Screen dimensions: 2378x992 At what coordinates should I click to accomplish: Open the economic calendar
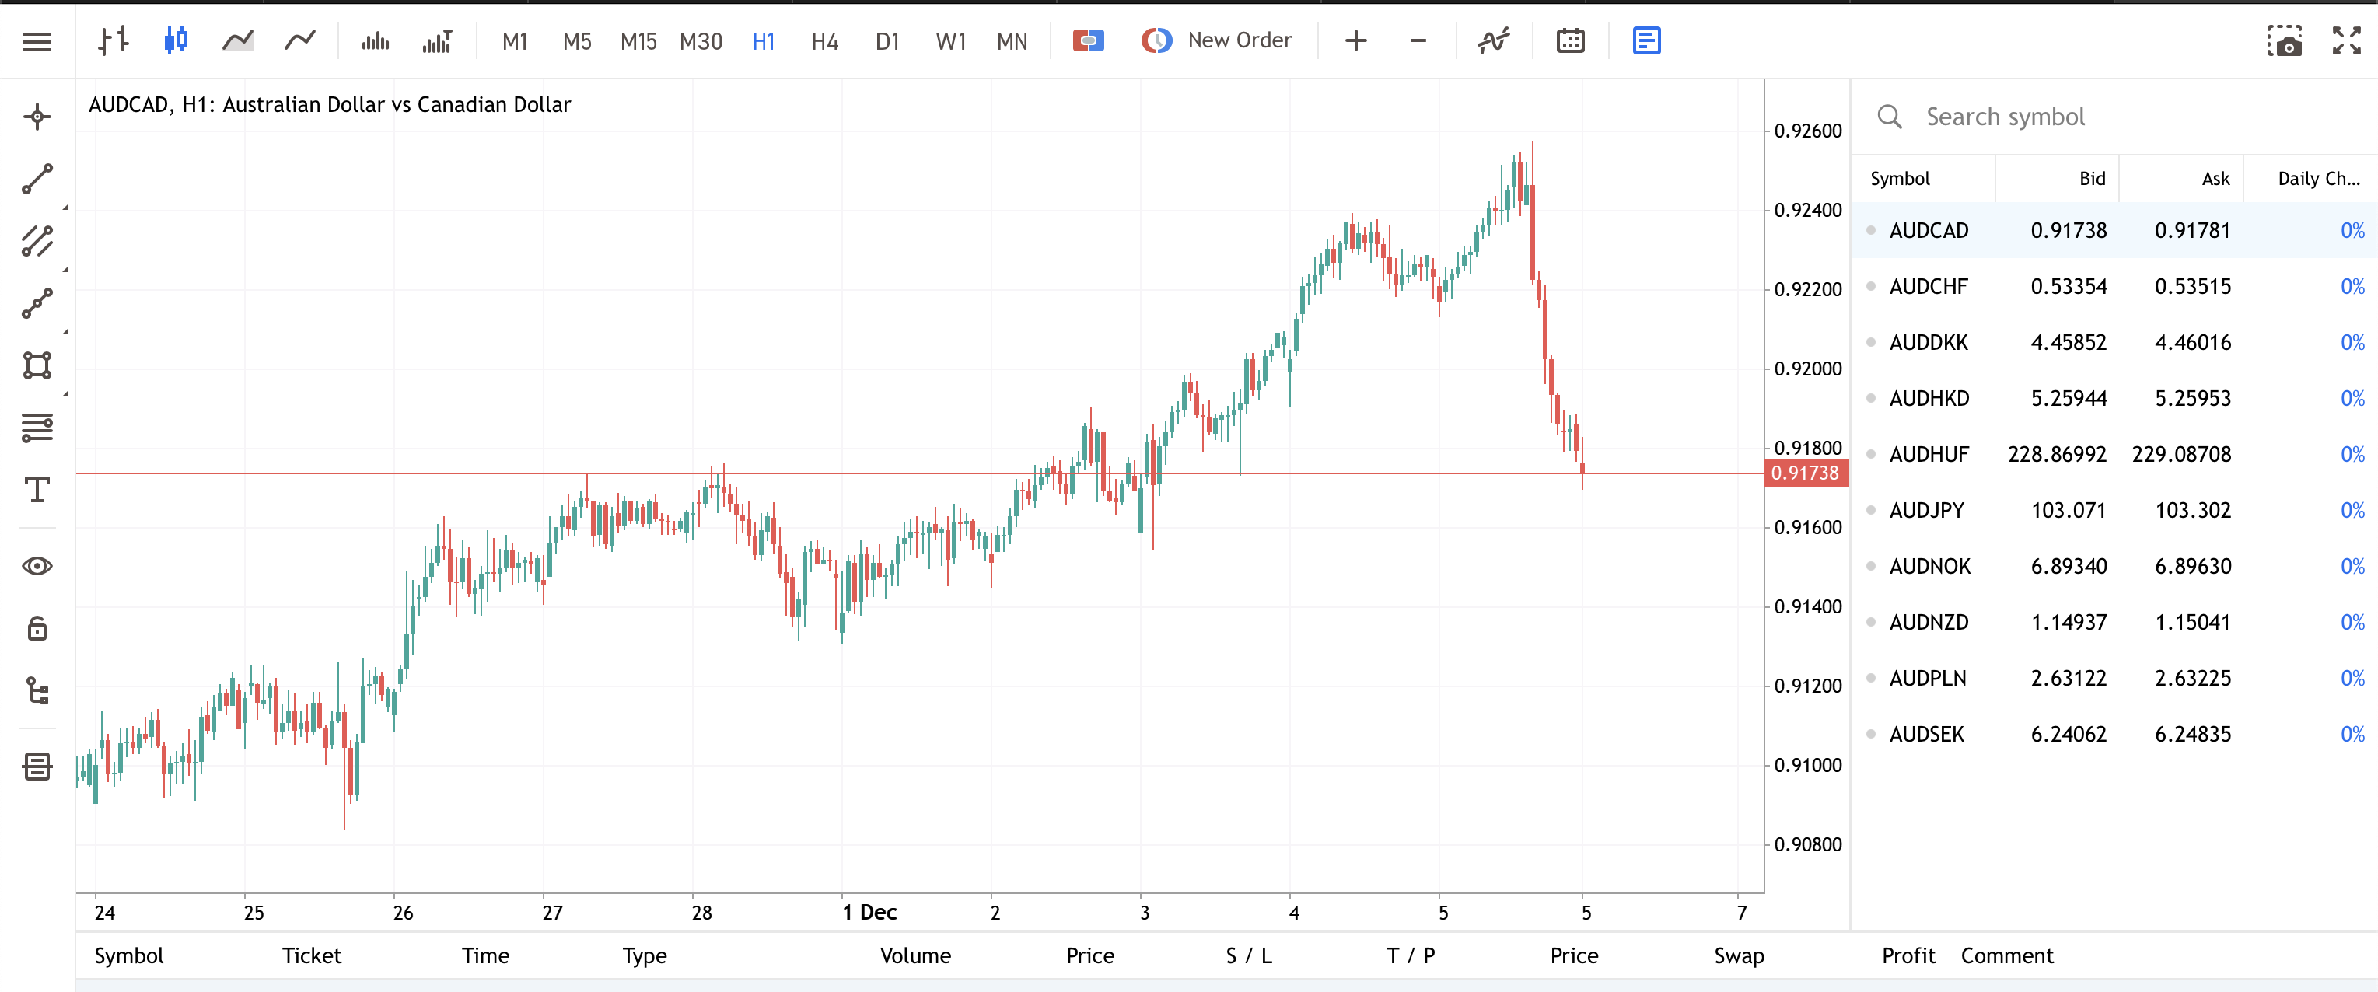(1570, 40)
